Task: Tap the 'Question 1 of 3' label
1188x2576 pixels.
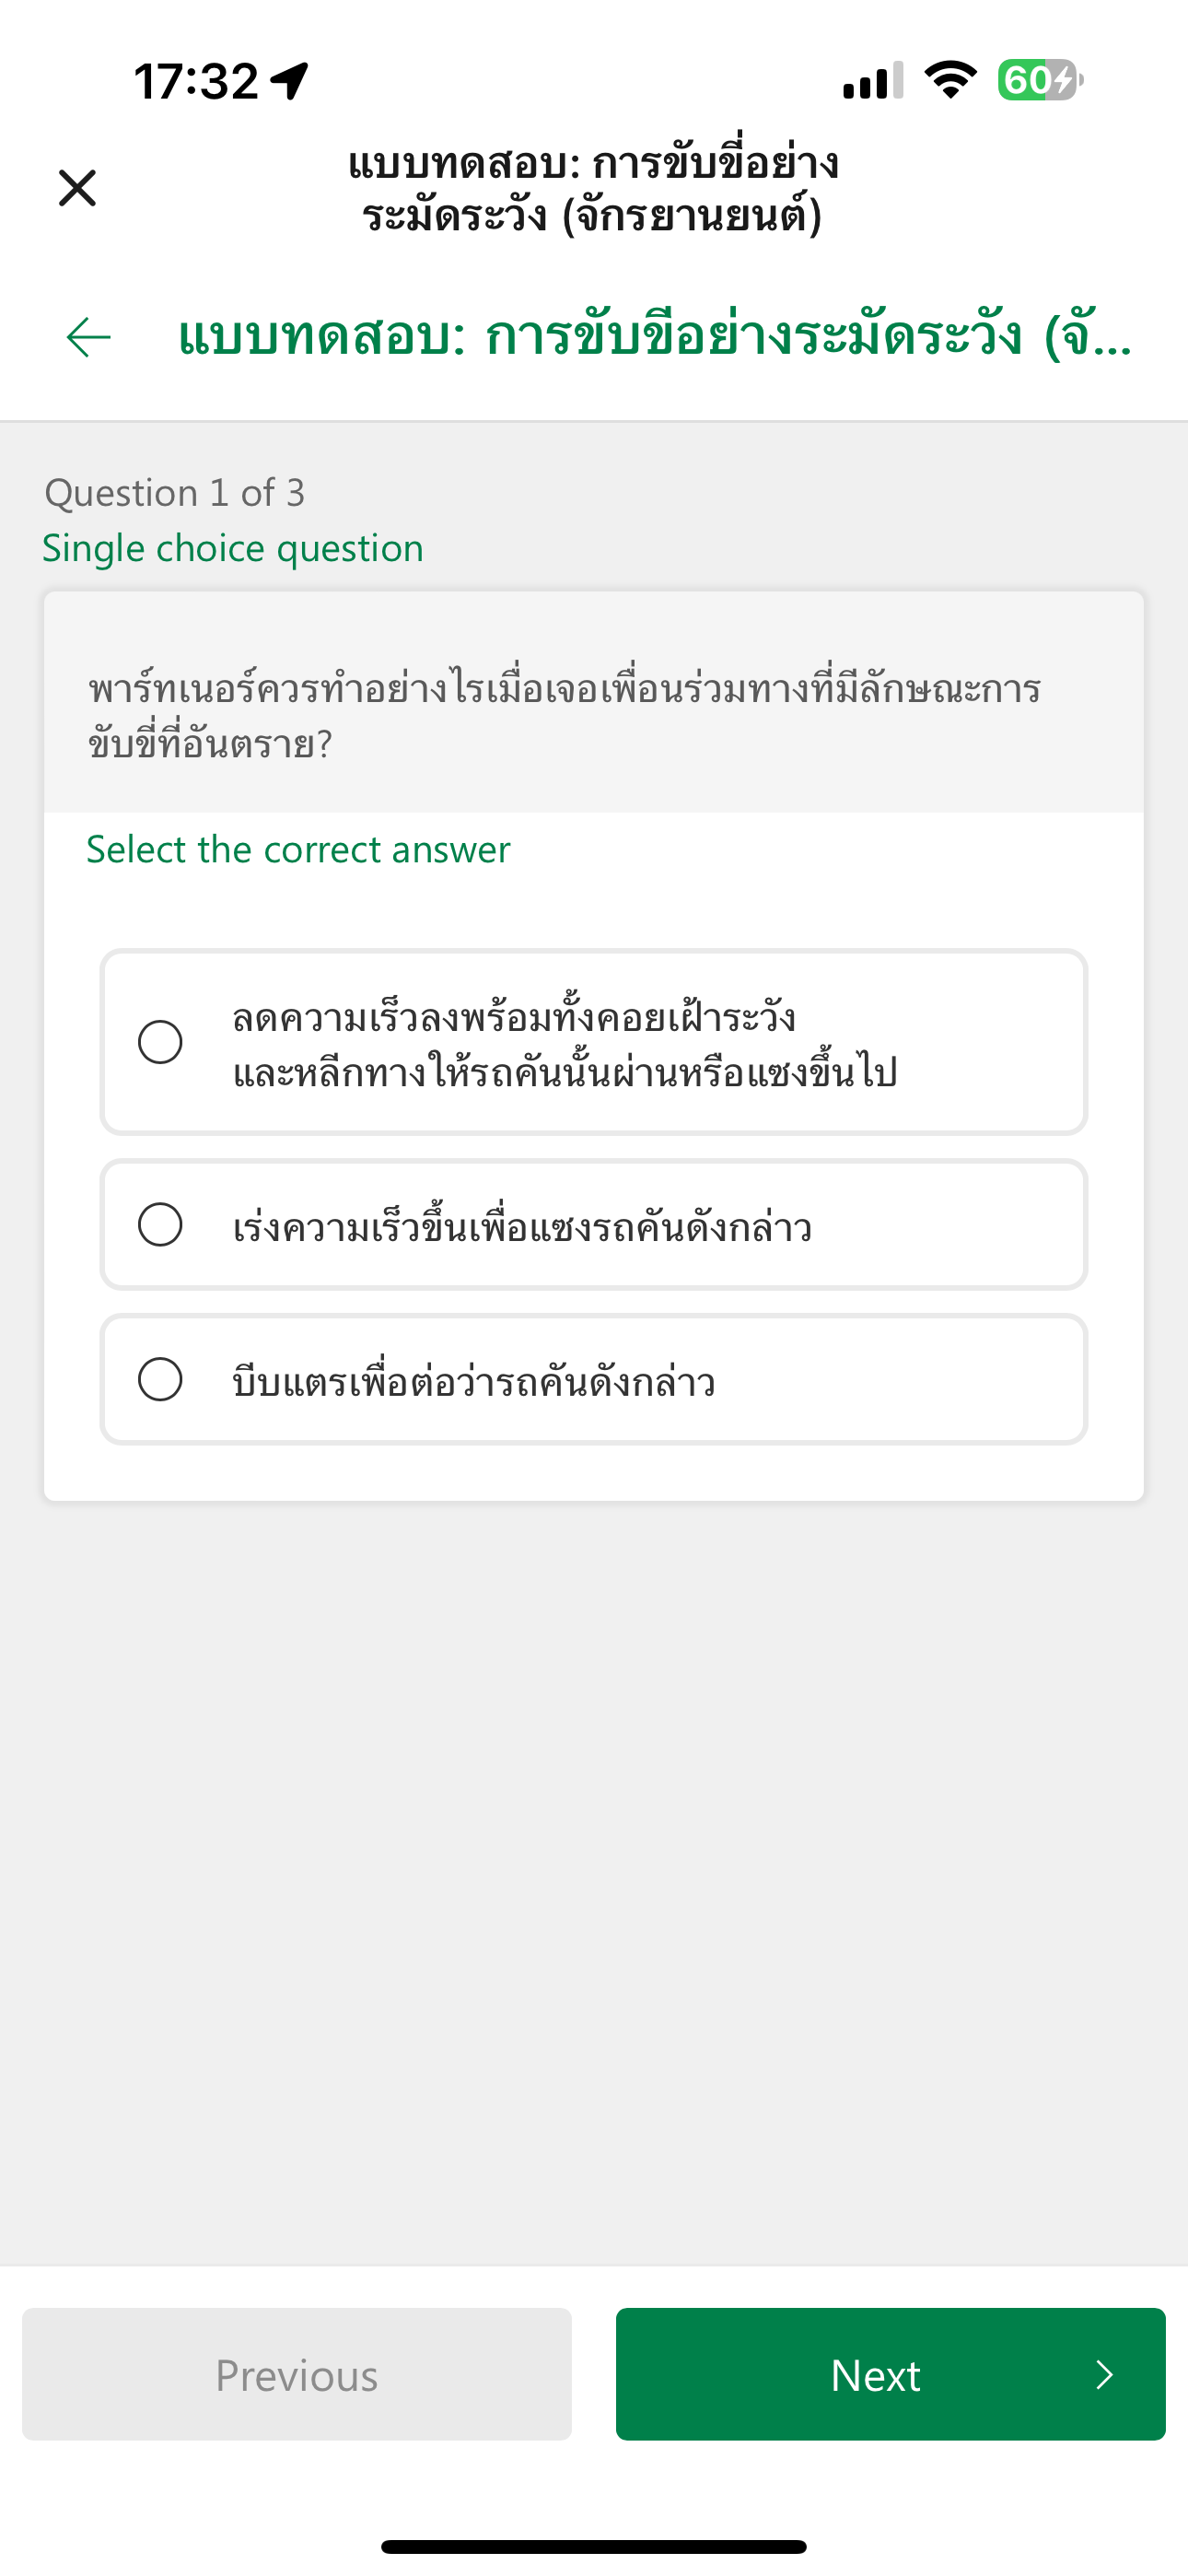Action: coord(175,493)
